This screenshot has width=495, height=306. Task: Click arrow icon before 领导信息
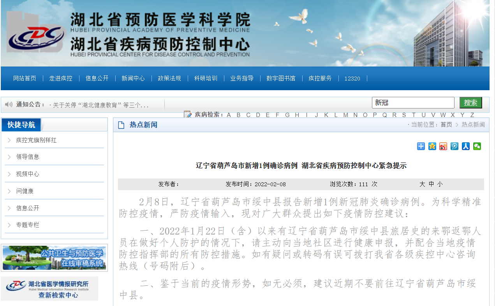click(9, 157)
